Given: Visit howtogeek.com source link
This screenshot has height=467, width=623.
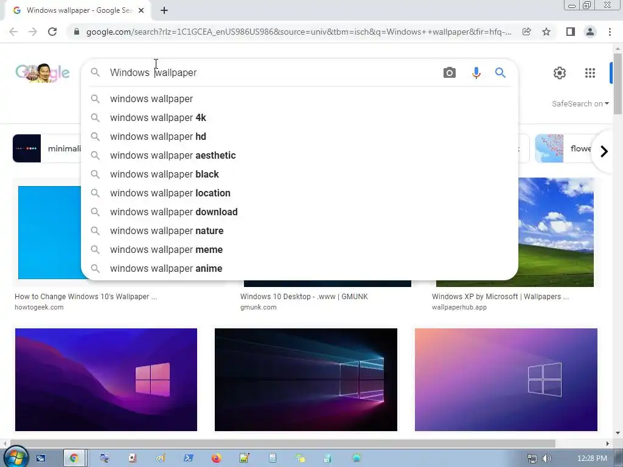Looking at the screenshot, I should point(39,307).
